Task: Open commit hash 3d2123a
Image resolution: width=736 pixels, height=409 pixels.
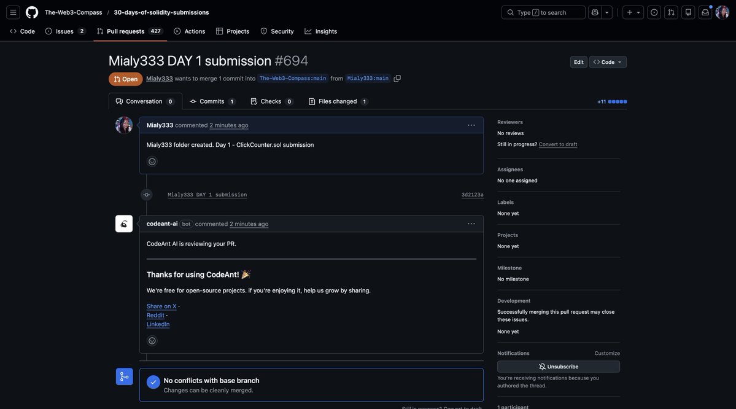Action: click(472, 195)
